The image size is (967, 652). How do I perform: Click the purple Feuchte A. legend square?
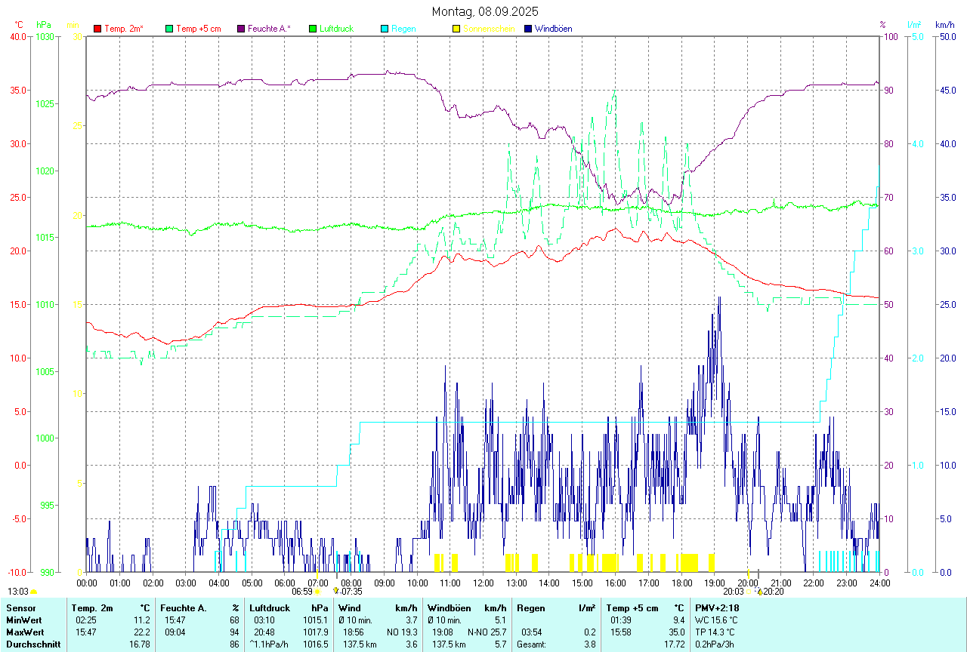[241, 29]
